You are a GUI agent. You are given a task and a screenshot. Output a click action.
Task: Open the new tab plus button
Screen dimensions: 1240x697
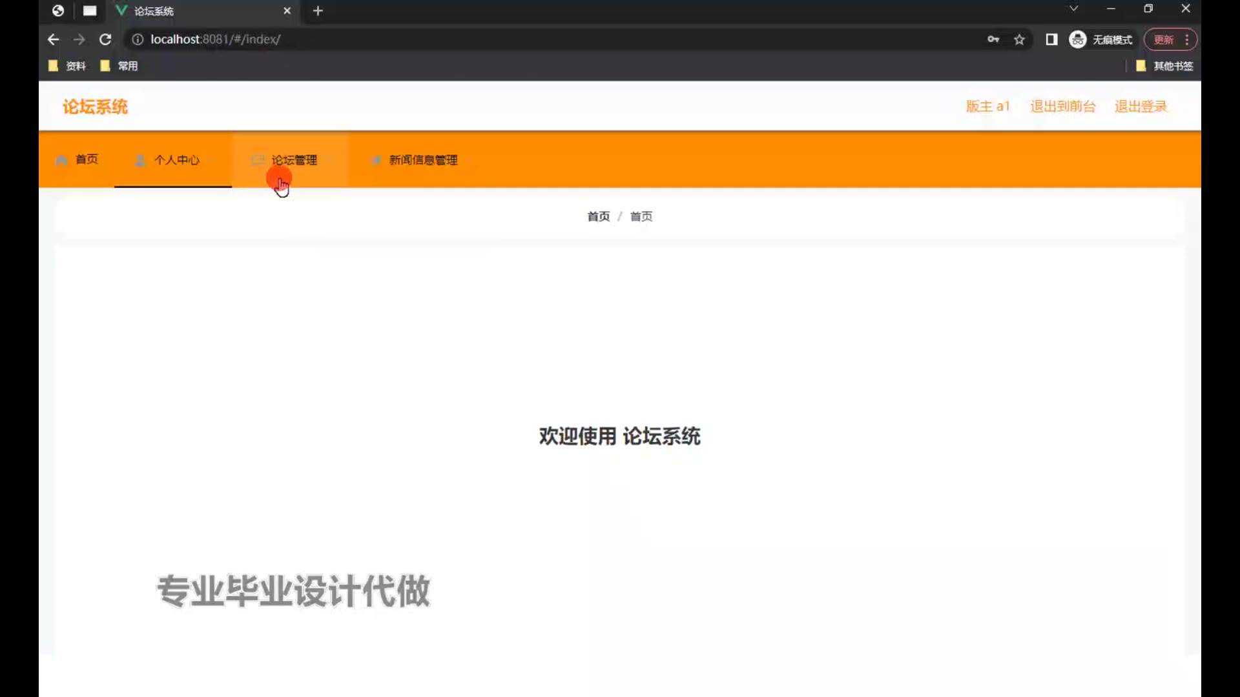click(x=318, y=11)
